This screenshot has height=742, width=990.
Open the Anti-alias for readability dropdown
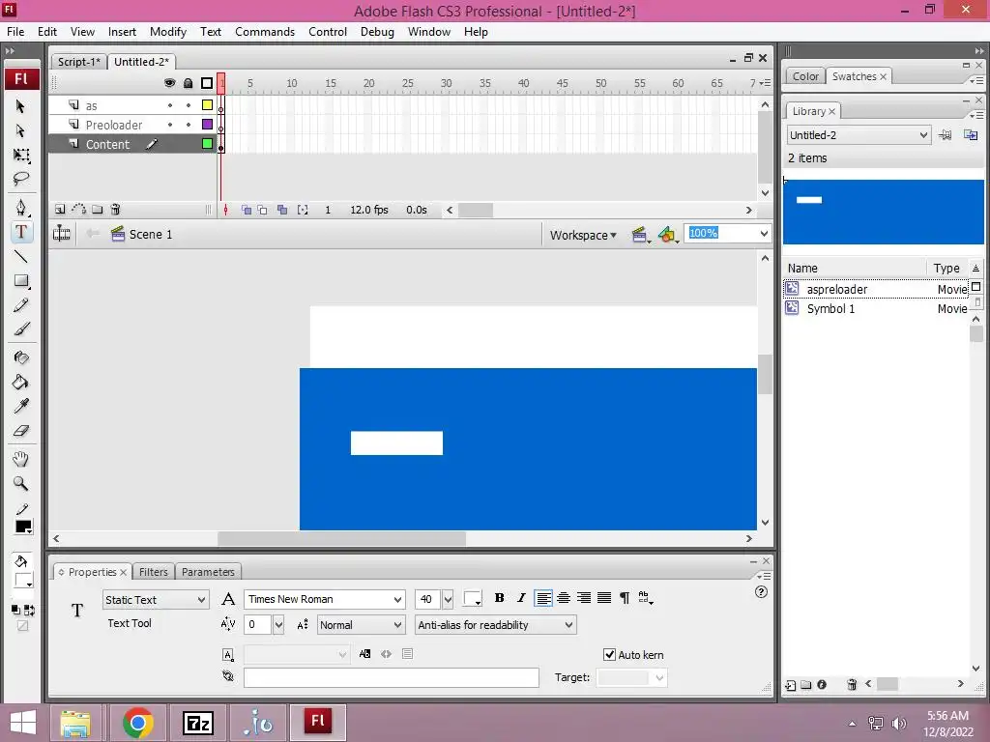496,625
